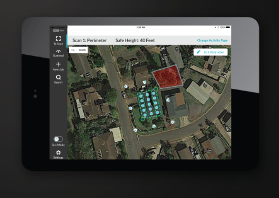Tap the Scan 1: Perimeter title
Screen dimensions: 279x198
89,40
